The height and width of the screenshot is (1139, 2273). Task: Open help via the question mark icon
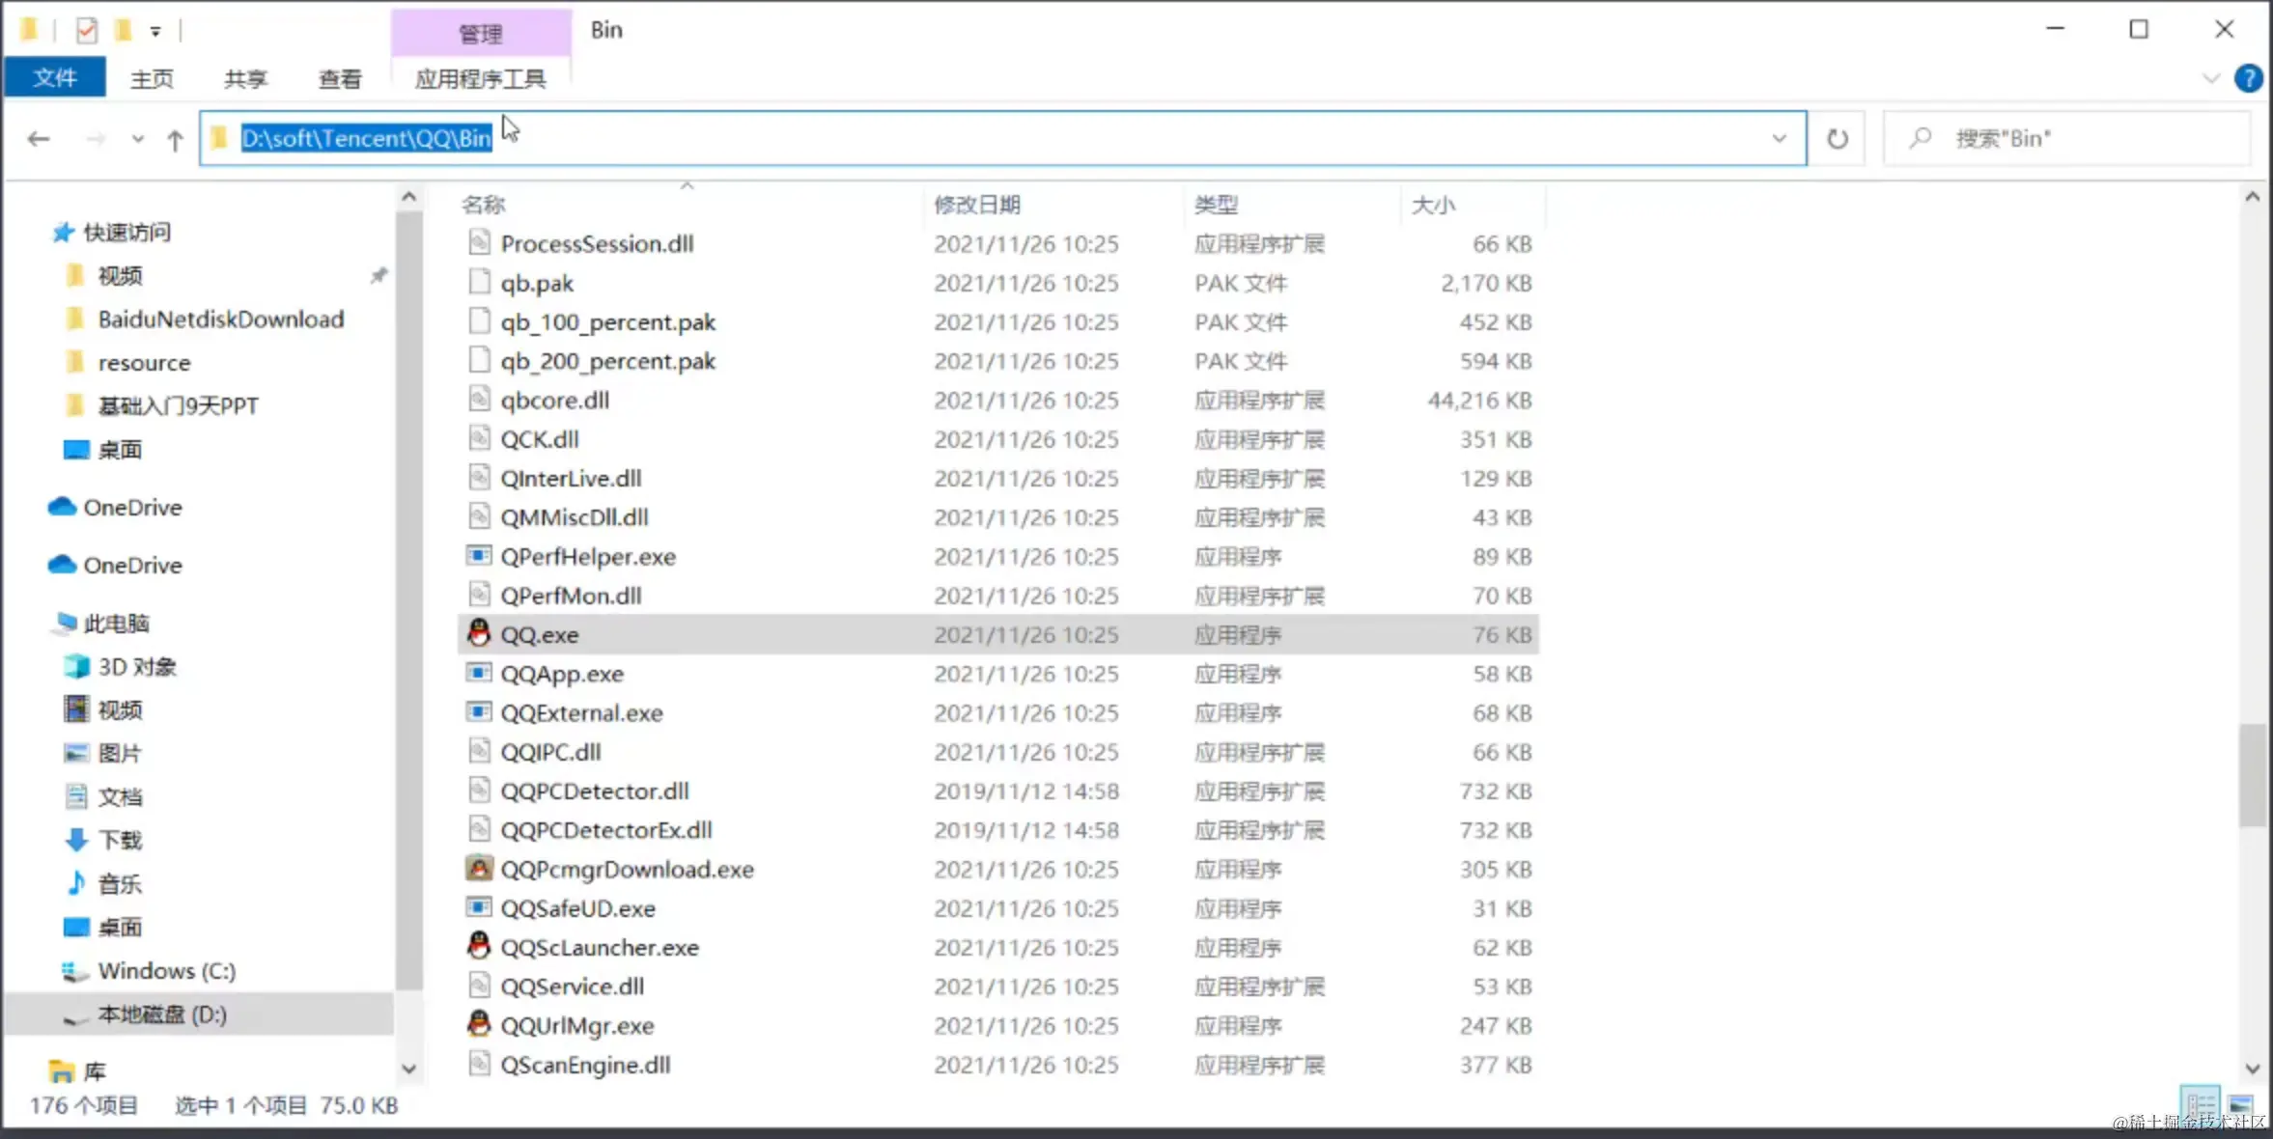coord(2248,78)
